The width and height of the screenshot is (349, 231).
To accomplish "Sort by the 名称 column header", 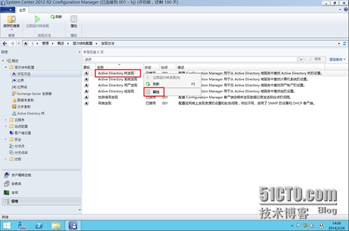I will coord(119,67).
